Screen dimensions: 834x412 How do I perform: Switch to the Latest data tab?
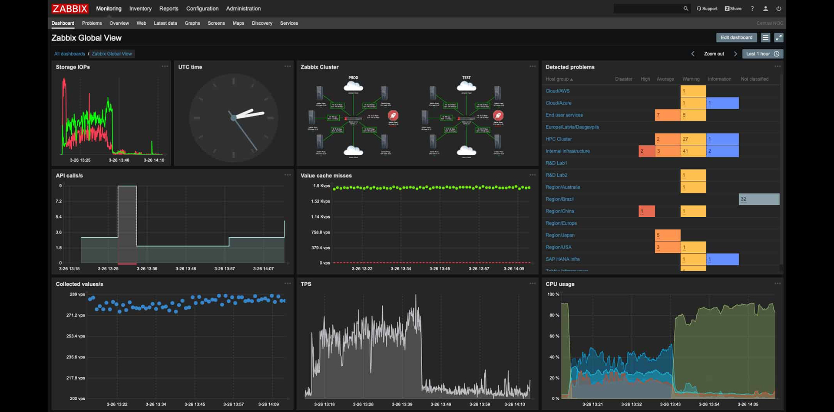165,23
